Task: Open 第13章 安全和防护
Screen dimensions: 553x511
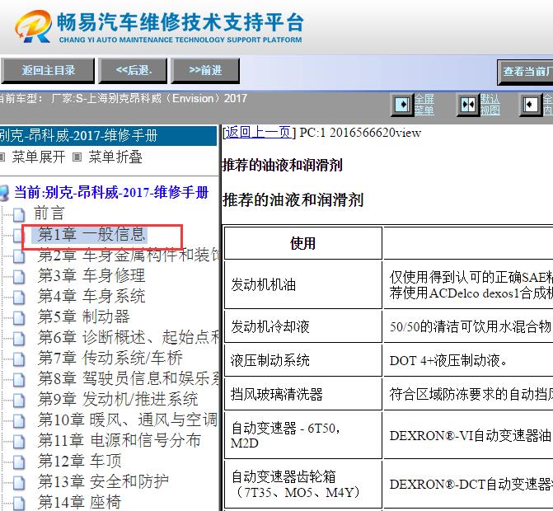Action: [x=103, y=481]
